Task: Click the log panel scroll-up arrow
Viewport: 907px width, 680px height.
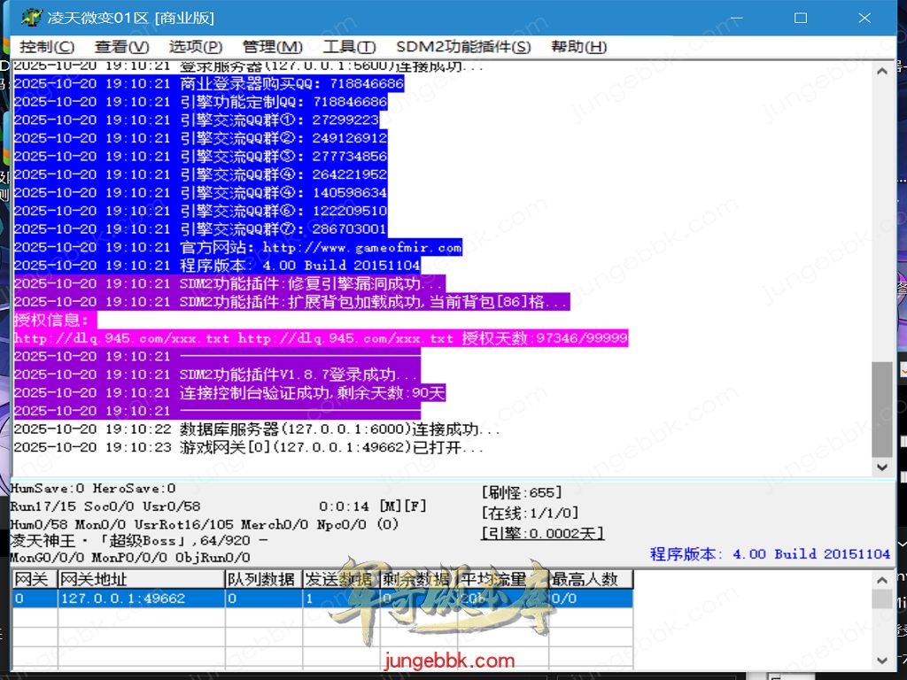Action: (x=882, y=72)
